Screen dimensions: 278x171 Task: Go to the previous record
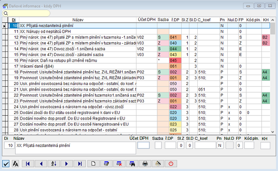click(41, 164)
